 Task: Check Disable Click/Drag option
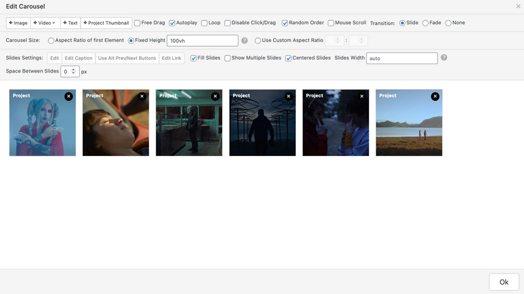(228, 23)
